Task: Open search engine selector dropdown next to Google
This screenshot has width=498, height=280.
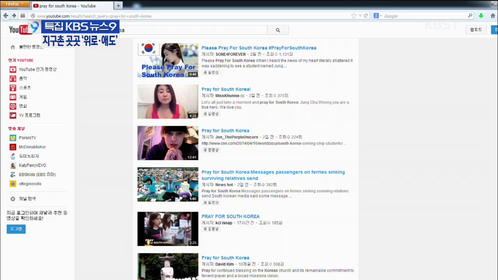Action: pos(378,16)
